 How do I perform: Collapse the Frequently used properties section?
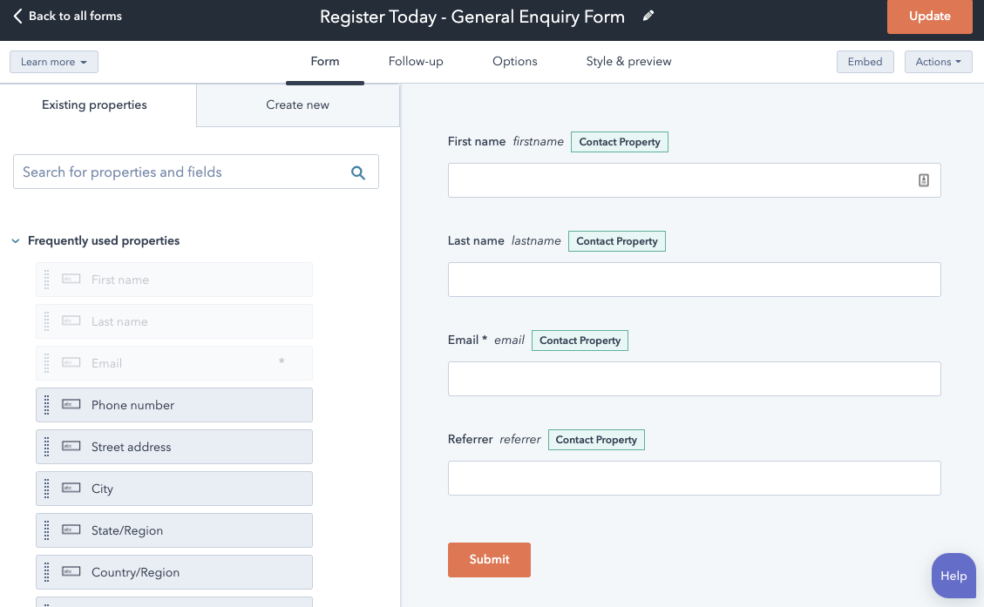coord(14,240)
